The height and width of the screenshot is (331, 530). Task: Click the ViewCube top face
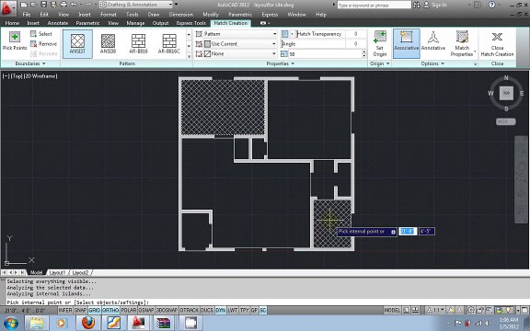[x=506, y=93]
